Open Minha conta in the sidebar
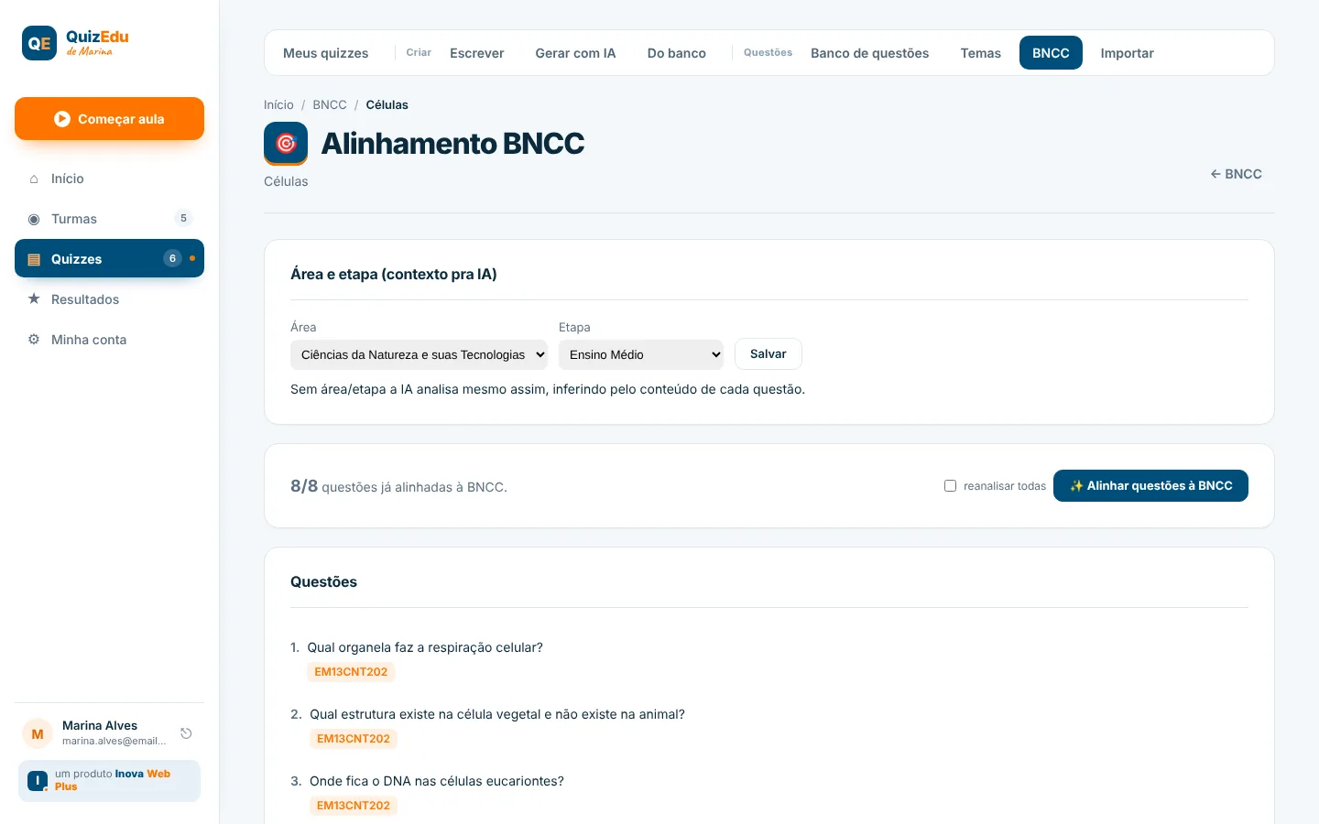This screenshot has width=1319, height=824. 109,340
